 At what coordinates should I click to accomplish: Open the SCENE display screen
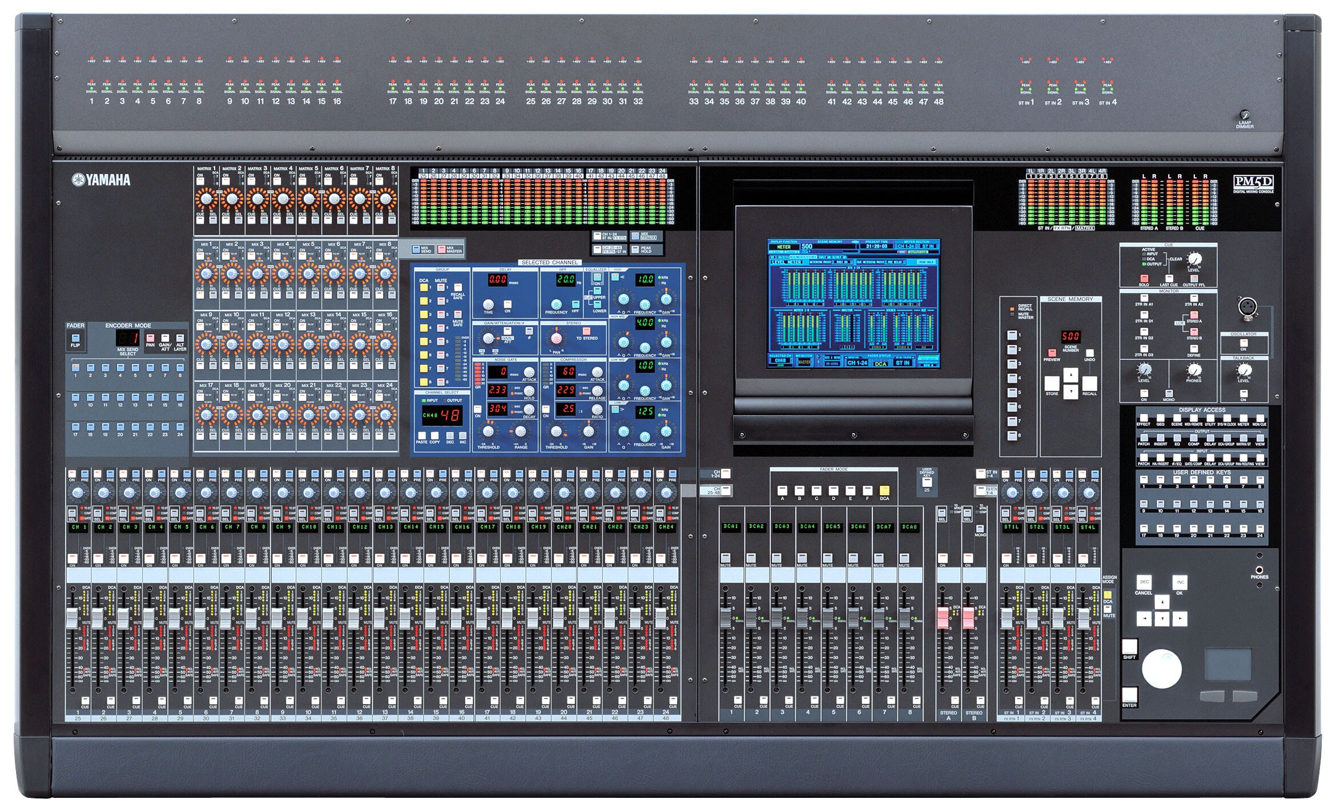(1177, 417)
